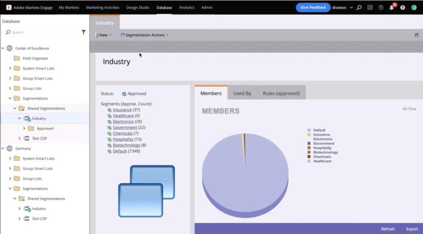Open the task list icon in the header
Screen dimensions: 423x234
pos(370,8)
